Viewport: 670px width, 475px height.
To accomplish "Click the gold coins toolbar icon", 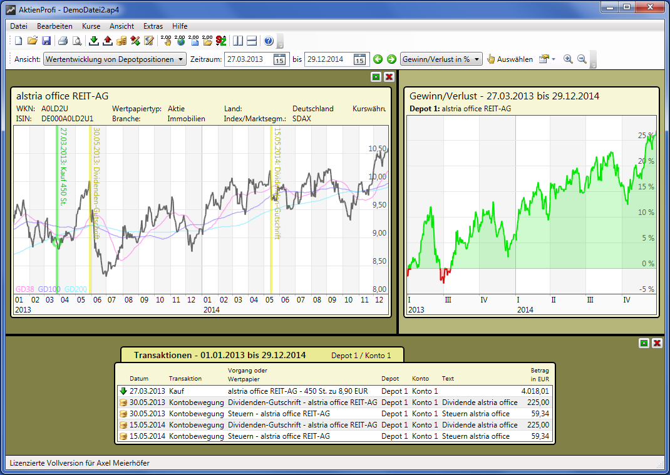I will [121, 41].
